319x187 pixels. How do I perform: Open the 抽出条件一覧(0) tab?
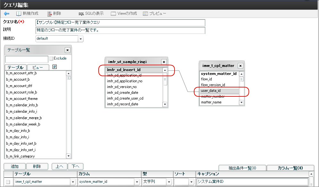click(x=242, y=168)
